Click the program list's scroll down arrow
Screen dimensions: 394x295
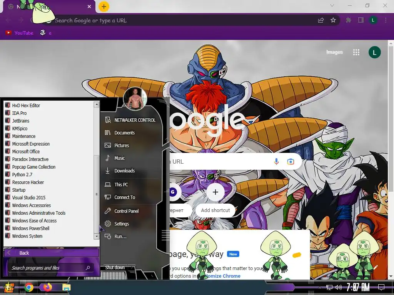click(x=97, y=236)
